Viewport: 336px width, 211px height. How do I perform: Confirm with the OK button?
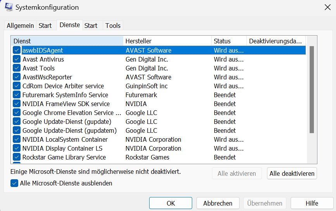pyautogui.click(x=171, y=203)
